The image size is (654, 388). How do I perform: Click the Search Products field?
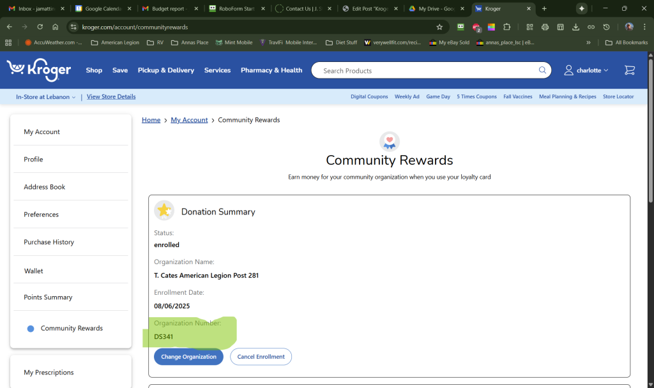[x=428, y=70]
